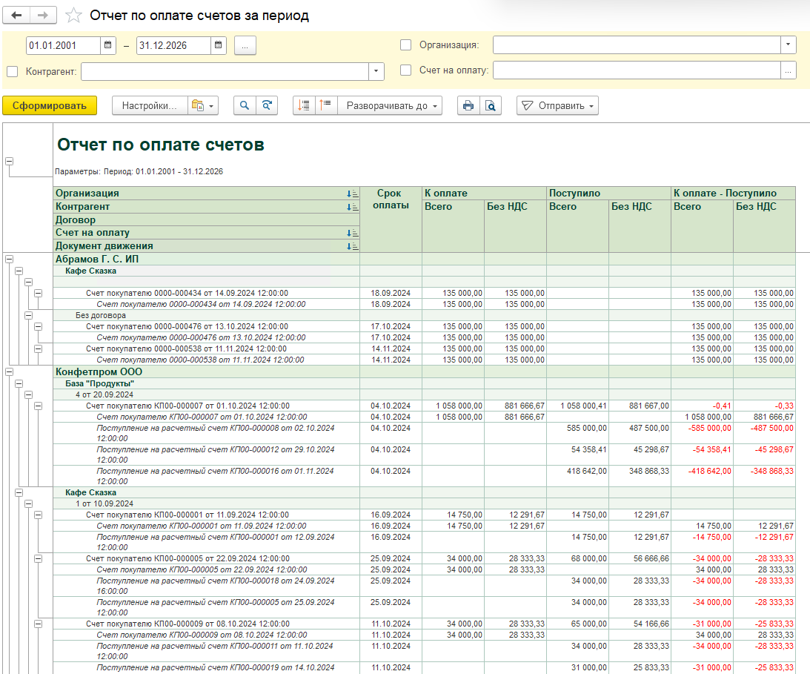This screenshot has width=810, height=674.
Task: Open the Разворачивать до dropdown
Action: pos(390,105)
